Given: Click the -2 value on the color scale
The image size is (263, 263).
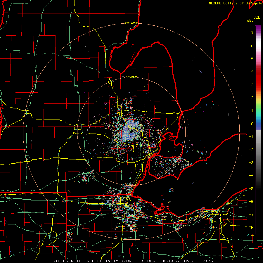Looking at the screenshot, I should pyautogui.click(x=251, y=150).
